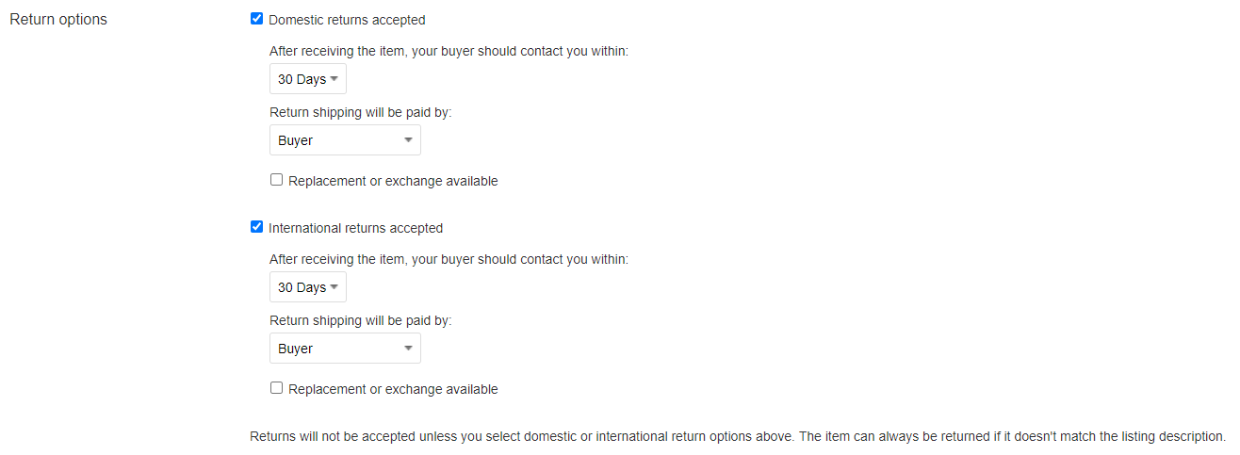Uncheck the International returns accepted checkbox
This screenshot has height=455, width=1240.
click(256, 227)
